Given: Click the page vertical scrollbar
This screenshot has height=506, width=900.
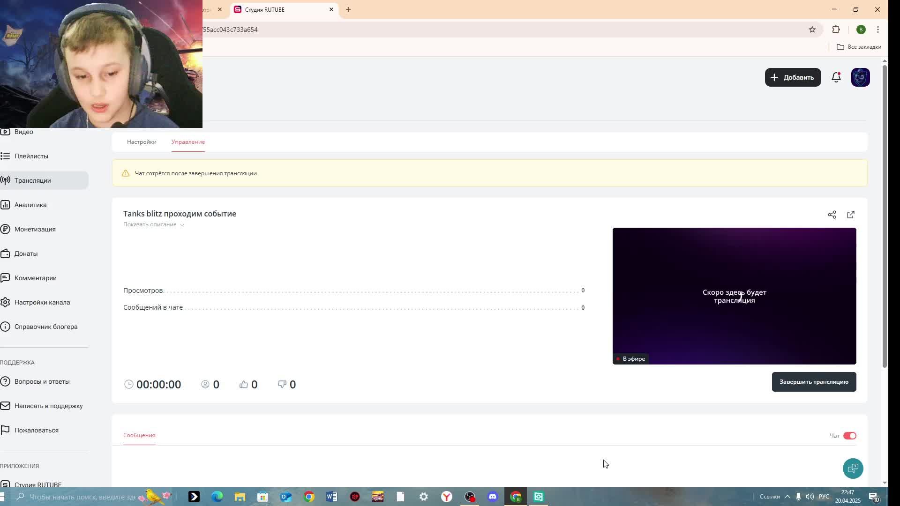Looking at the screenshot, I should (x=885, y=216).
